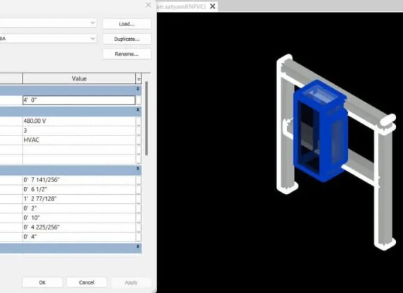Collapse the section above the 4' 0" value
Image resolution: width=403 pixels, height=293 pixels.
(138, 89)
